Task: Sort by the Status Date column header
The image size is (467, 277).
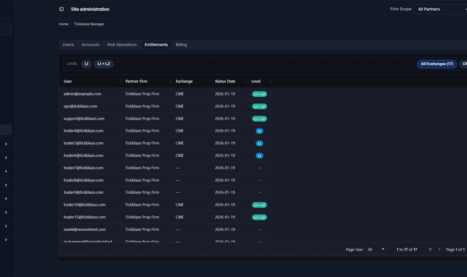Action: [x=225, y=81]
